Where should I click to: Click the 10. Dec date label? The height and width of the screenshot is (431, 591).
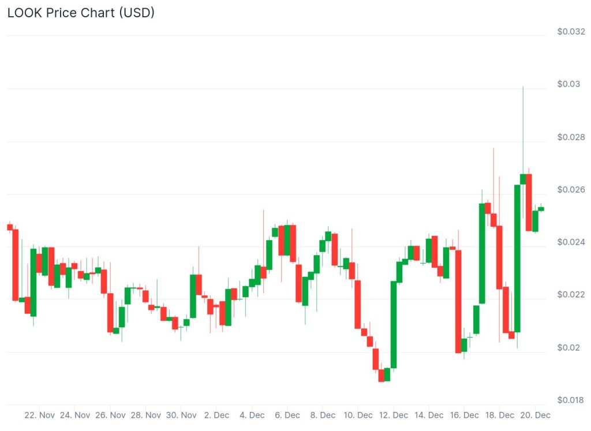(358, 415)
